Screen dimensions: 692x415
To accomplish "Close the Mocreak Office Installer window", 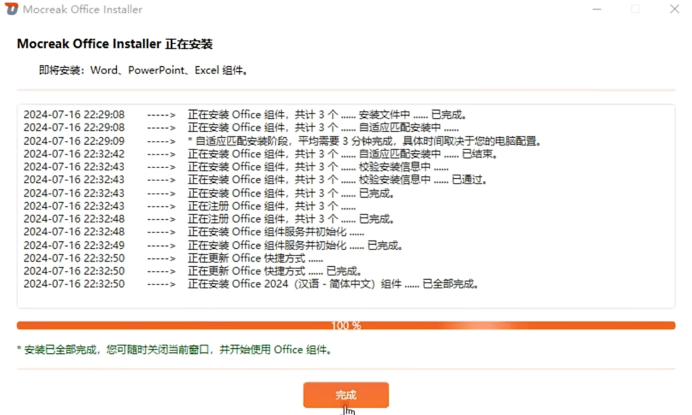I will [x=674, y=9].
